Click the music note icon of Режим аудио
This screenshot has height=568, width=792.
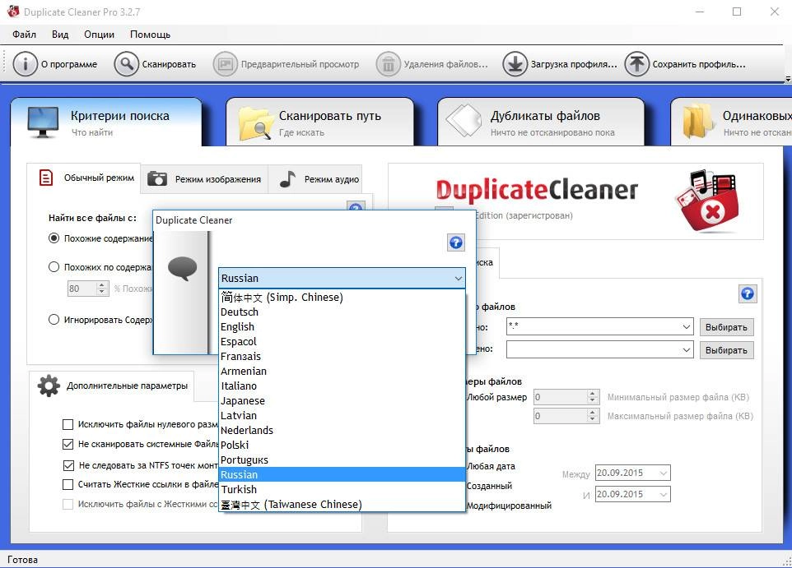pyautogui.click(x=287, y=178)
